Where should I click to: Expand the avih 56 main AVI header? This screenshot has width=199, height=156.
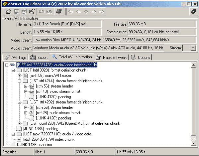pyautogui.click(x=19, y=76)
